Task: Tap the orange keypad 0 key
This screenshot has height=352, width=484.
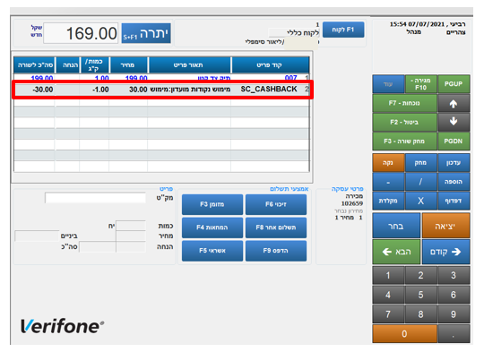Action: [404, 333]
